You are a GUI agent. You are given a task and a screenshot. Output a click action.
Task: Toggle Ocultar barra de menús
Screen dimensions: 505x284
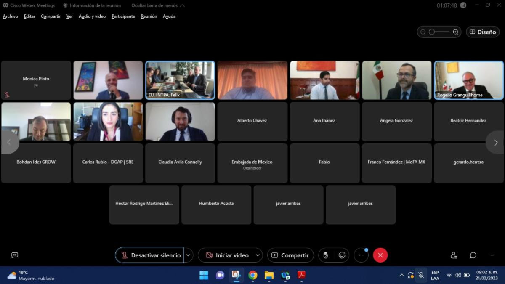(157, 5)
